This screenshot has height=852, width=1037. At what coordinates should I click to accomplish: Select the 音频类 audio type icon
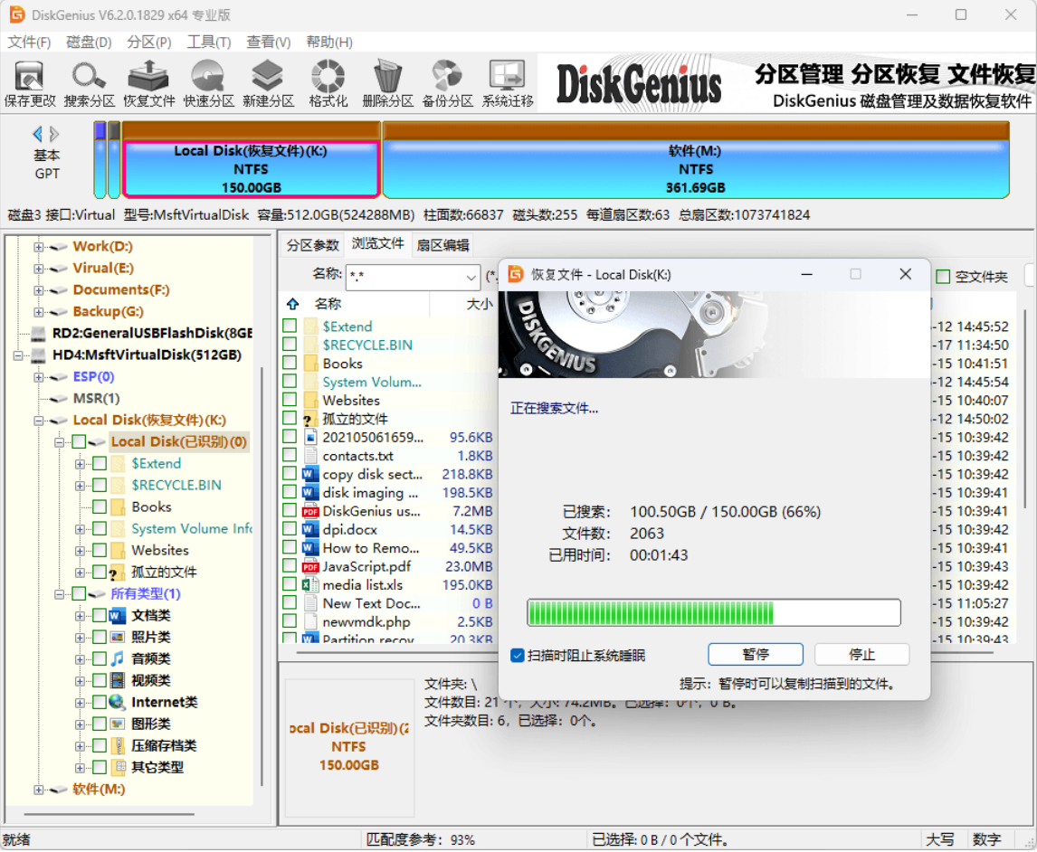point(117,658)
